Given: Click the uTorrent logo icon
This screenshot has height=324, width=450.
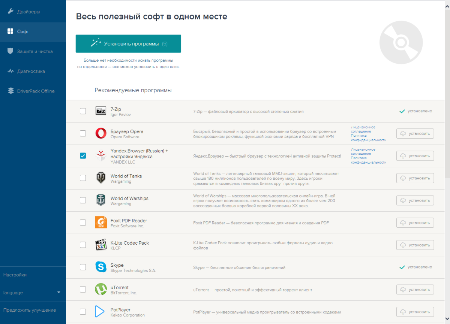Looking at the screenshot, I should pos(101,290).
